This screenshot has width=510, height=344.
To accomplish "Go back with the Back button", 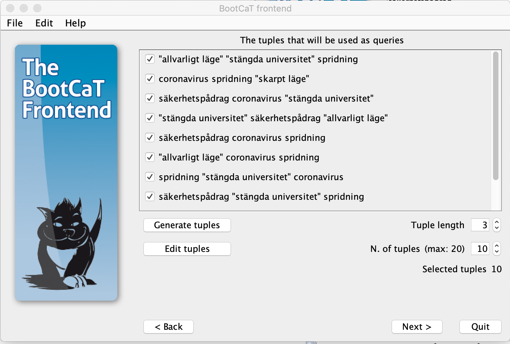I will coord(169,327).
